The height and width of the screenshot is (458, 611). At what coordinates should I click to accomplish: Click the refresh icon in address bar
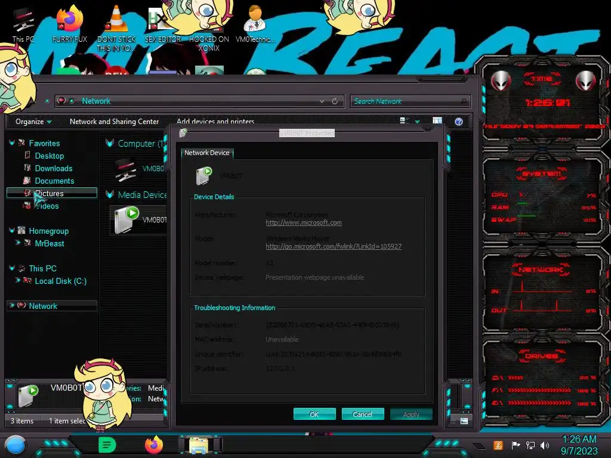coord(335,101)
